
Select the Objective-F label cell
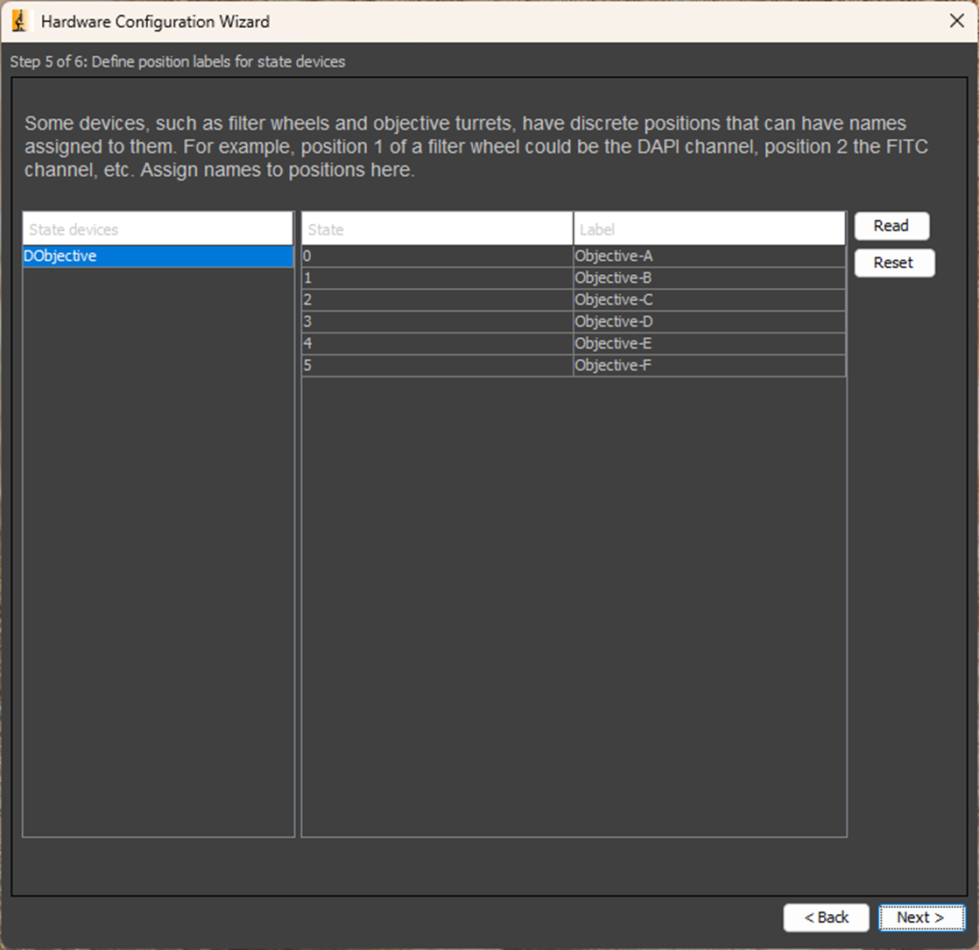pyautogui.click(x=709, y=366)
